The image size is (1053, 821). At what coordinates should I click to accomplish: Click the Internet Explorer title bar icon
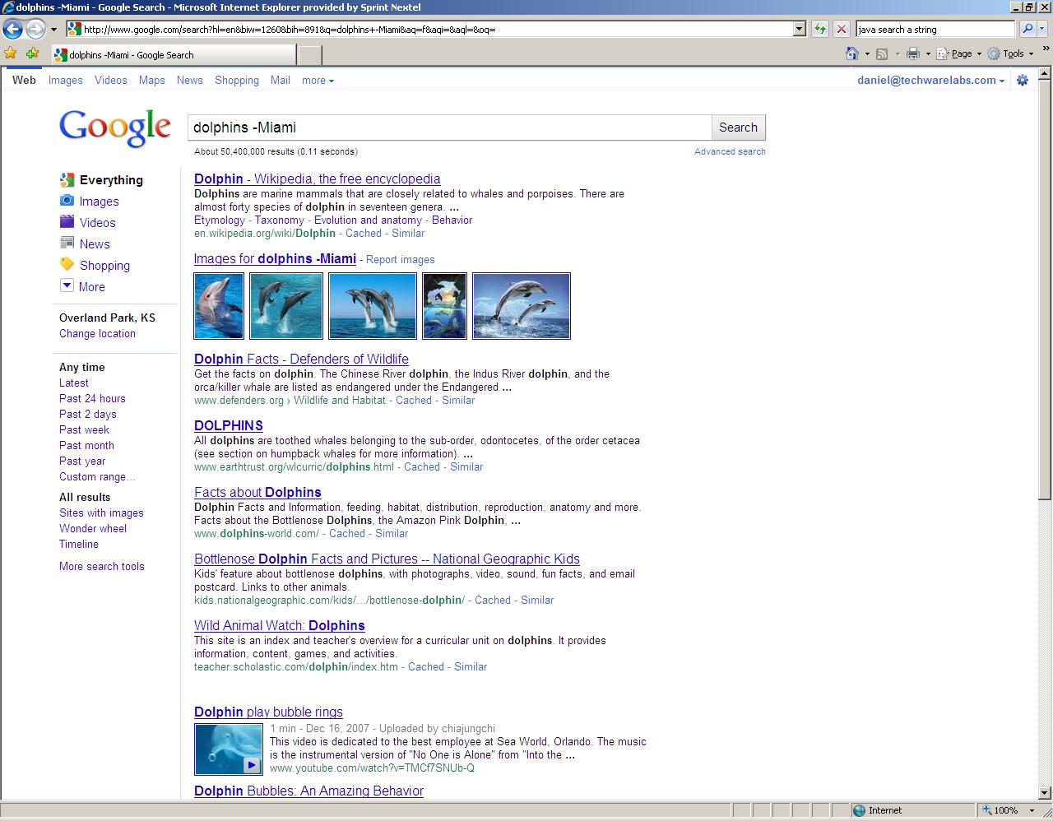pyautogui.click(x=8, y=7)
